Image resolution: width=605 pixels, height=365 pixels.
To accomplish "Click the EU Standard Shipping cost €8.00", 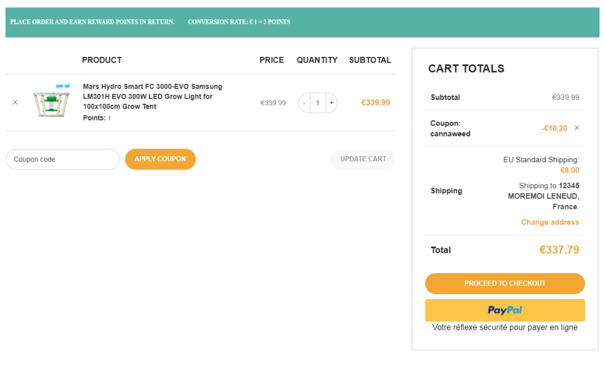I will (x=569, y=170).
